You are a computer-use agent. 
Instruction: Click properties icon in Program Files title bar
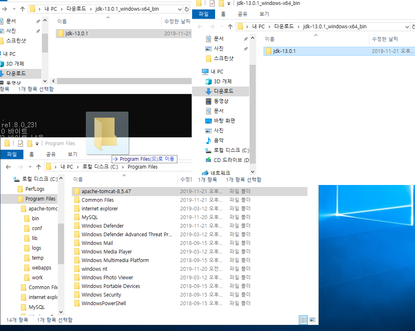[x=21, y=144]
